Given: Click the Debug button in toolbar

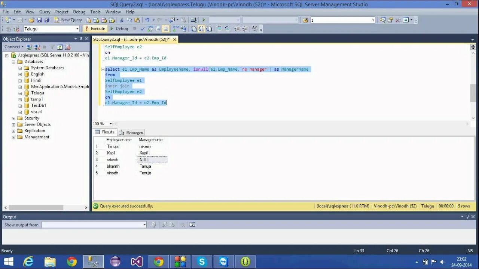Looking at the screenshot, I should coord(119,29).
